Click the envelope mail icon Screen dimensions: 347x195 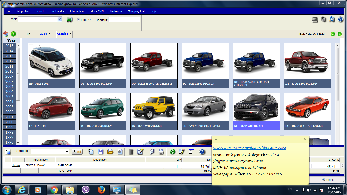point(152,152)
